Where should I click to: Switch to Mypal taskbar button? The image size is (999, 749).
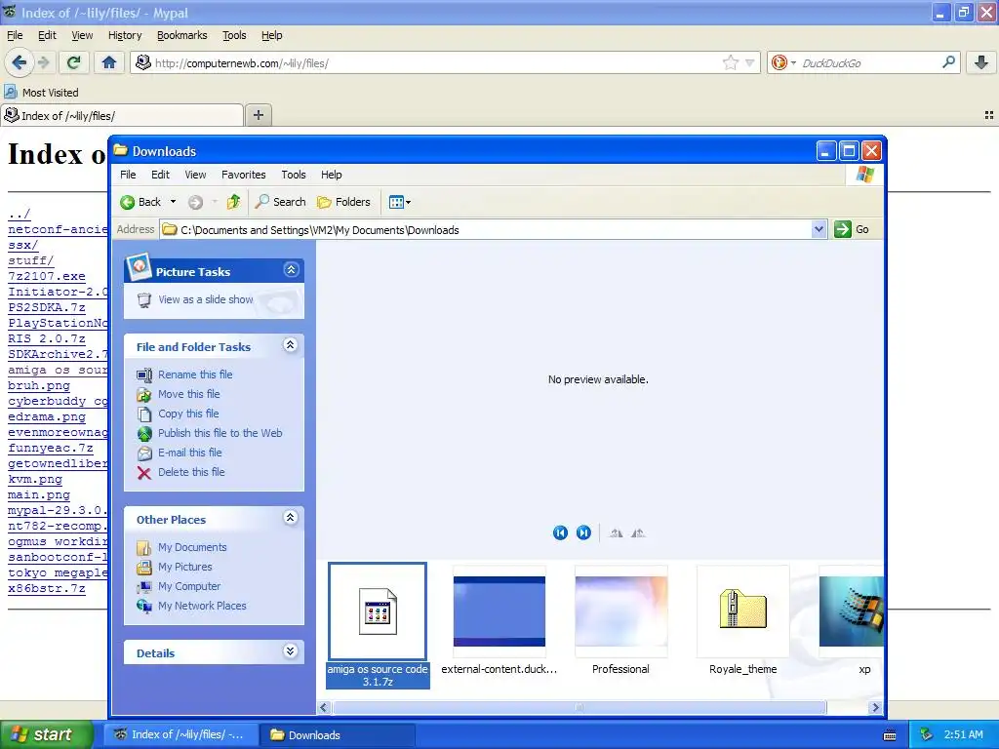[180, 734]
